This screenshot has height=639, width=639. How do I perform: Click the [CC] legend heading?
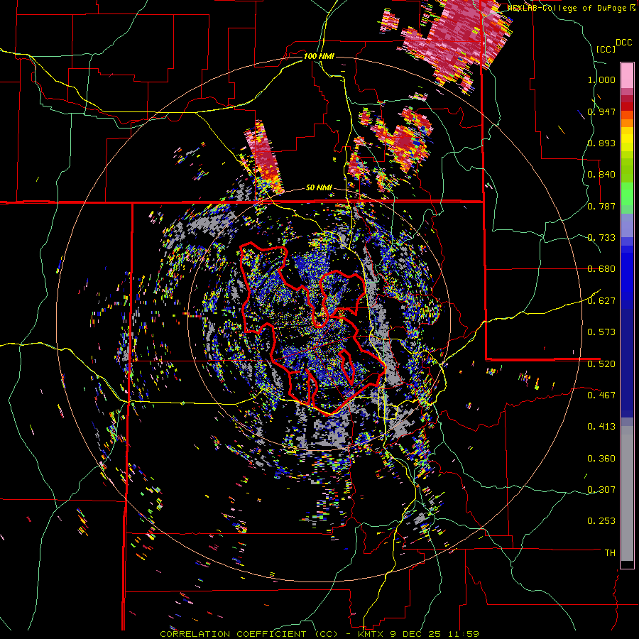(606, 49)
